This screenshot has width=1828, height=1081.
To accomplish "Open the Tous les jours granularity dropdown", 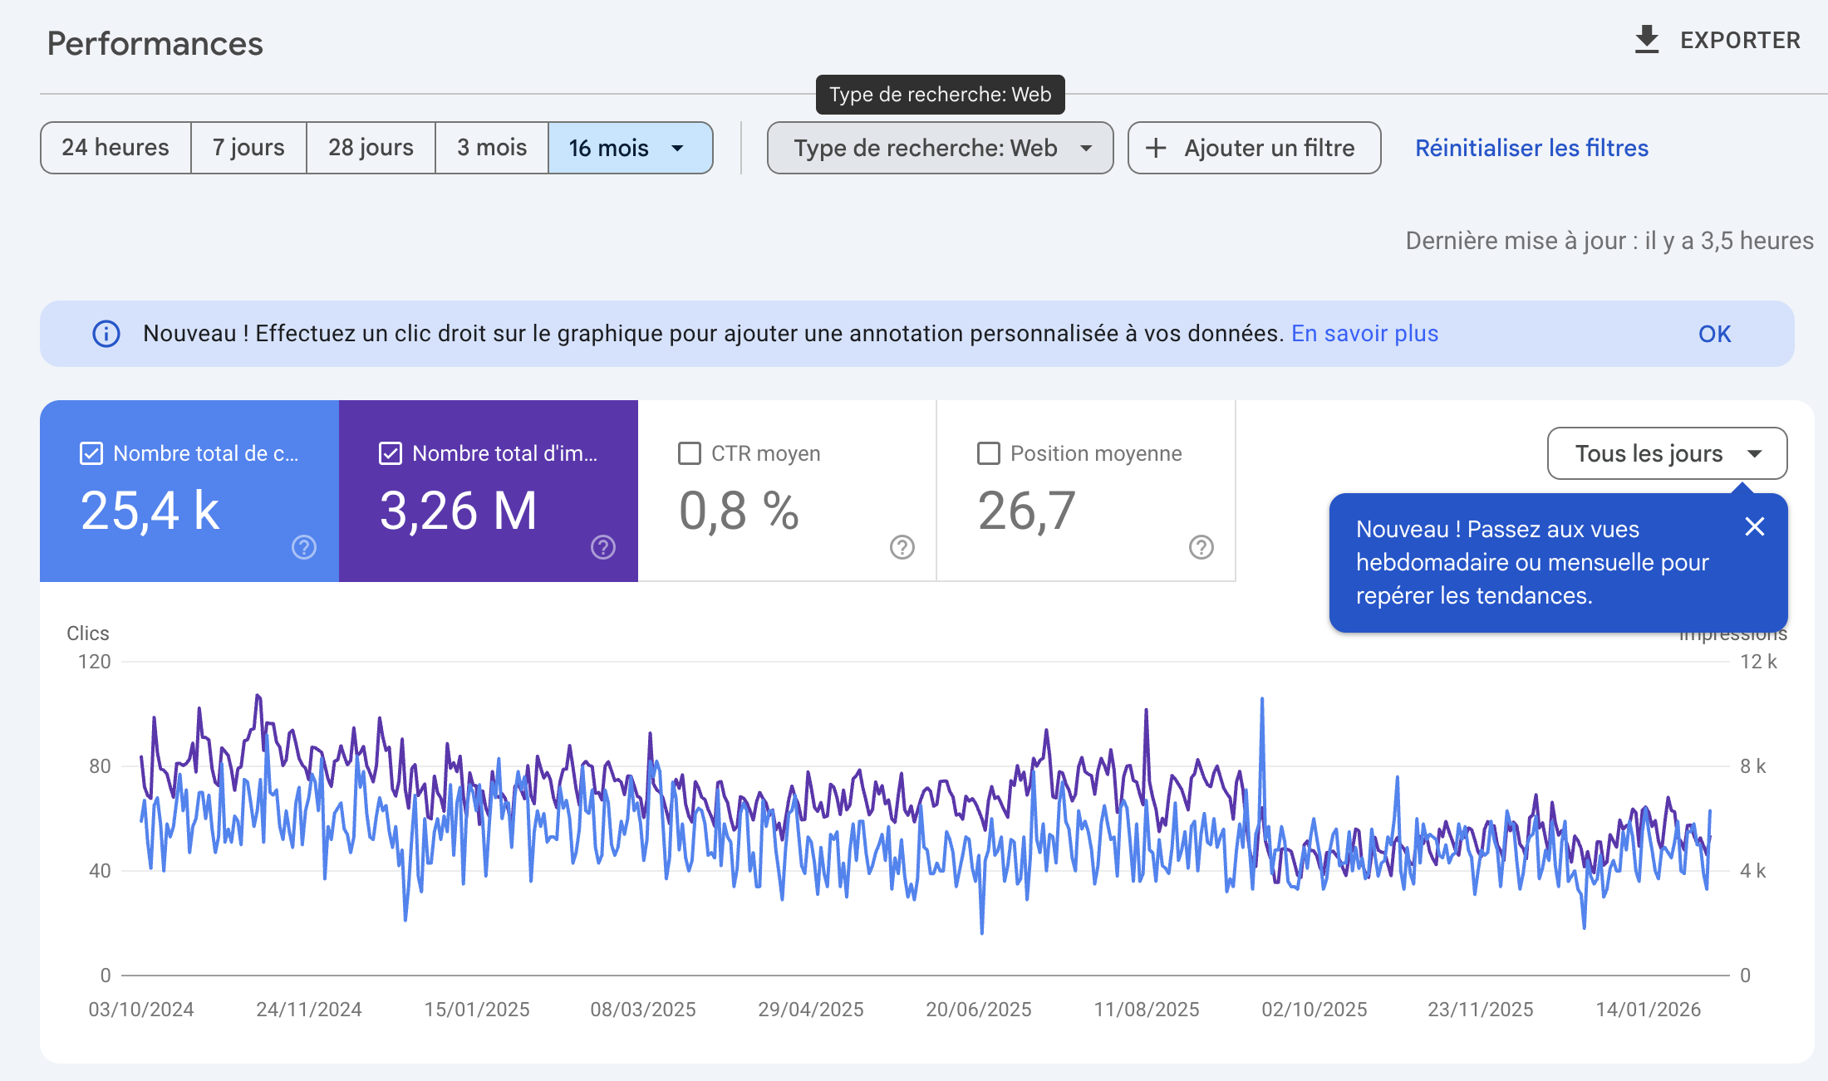I will click(x=1667, y=453).
